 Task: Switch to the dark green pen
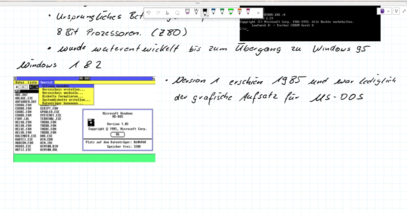(x=222, y=12)
